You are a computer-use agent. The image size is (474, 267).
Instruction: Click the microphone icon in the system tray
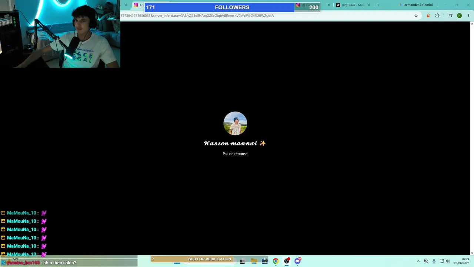point(434,261)
